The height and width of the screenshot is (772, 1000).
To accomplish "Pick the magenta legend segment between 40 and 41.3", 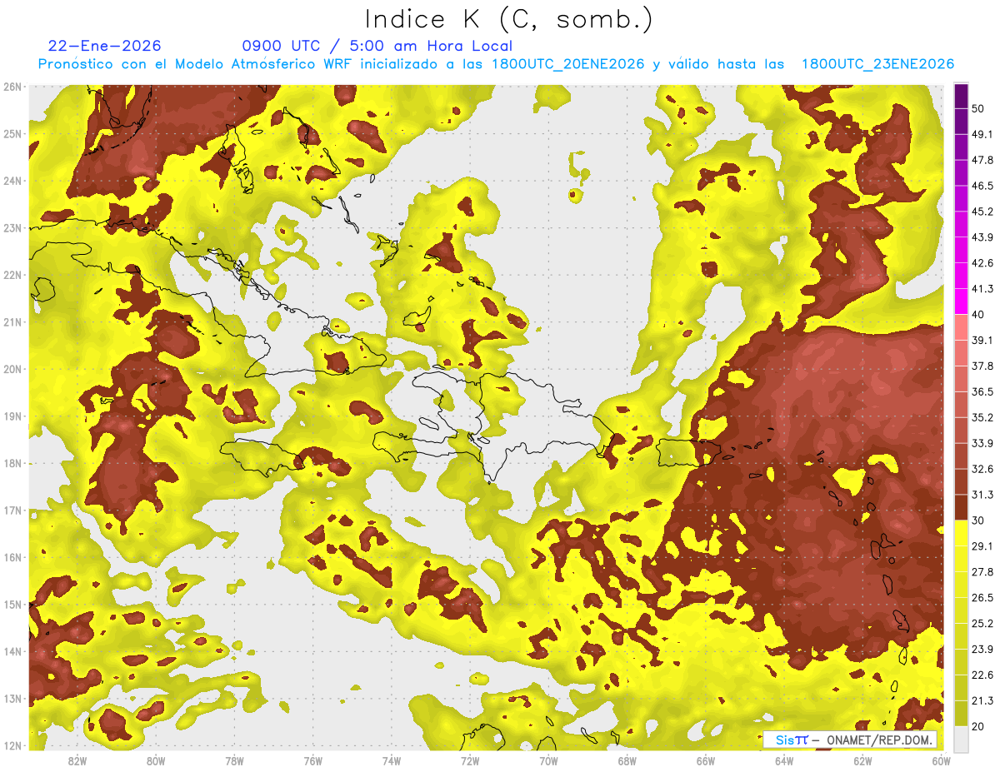I will coord(962,301).
